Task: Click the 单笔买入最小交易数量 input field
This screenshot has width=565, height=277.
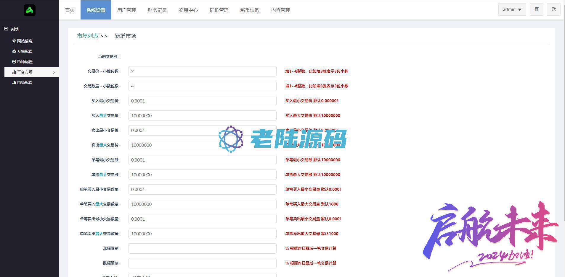Action: [x=203, y=189]
